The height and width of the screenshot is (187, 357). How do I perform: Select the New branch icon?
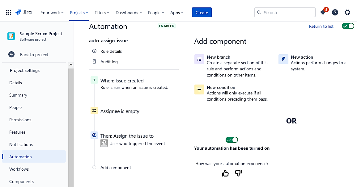point(199,59)
